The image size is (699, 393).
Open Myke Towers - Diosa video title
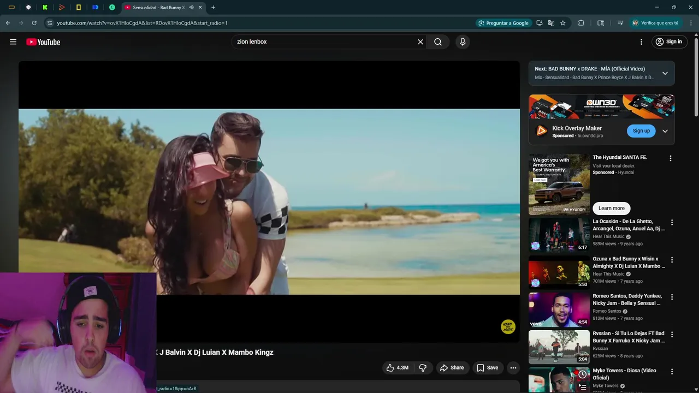(x=624, y=374)
